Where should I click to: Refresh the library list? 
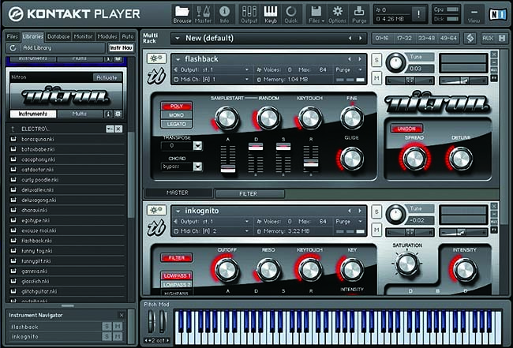(13, 48)
